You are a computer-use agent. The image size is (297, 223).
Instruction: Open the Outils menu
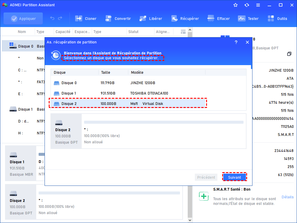pyautogui.click(x=277, y=18)
